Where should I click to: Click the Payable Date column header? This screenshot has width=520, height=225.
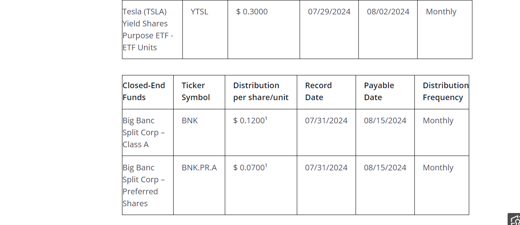(x=379, y=91)
